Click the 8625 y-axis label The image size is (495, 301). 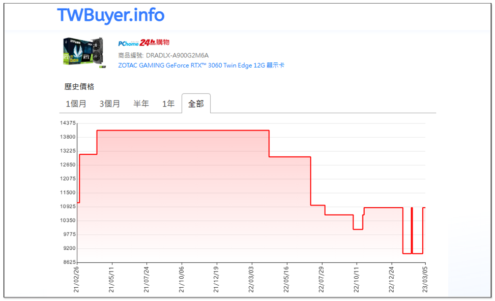[x=70, y=262]
